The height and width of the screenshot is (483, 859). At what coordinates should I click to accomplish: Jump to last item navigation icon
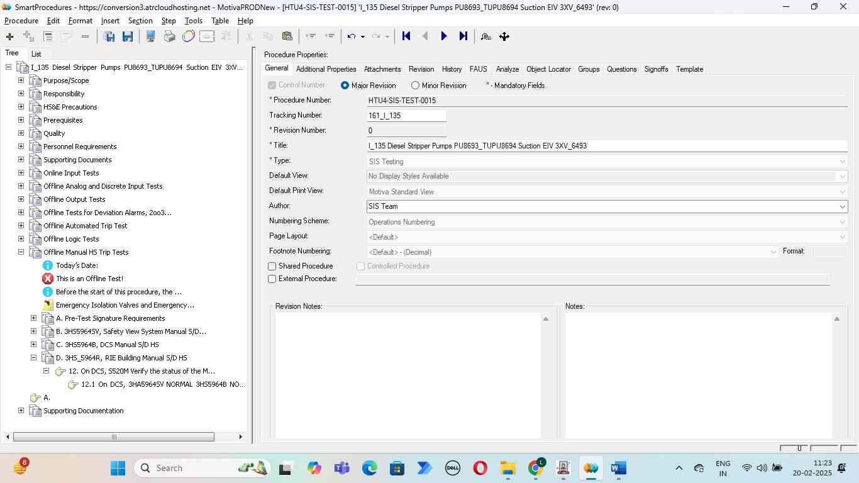(x=463, y=36)
